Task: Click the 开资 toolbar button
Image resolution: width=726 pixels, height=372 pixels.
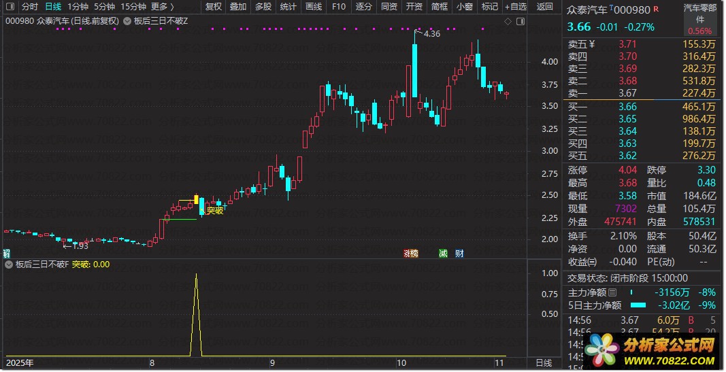Action: [414, 7]
